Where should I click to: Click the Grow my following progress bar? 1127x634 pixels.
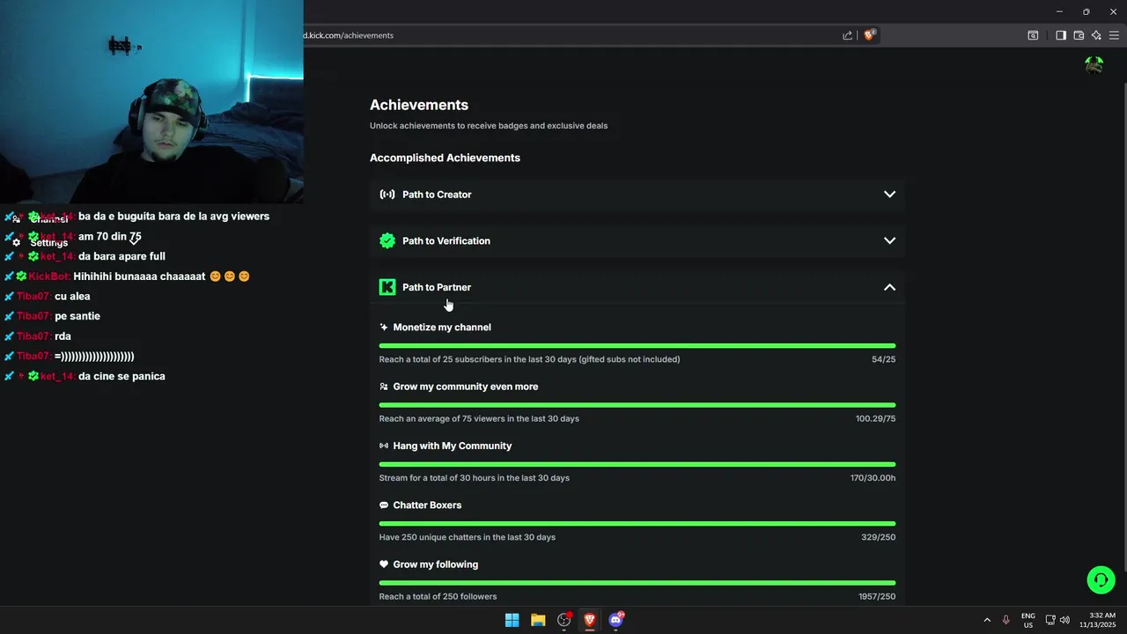pyautogui.click(x=637, y=583)
